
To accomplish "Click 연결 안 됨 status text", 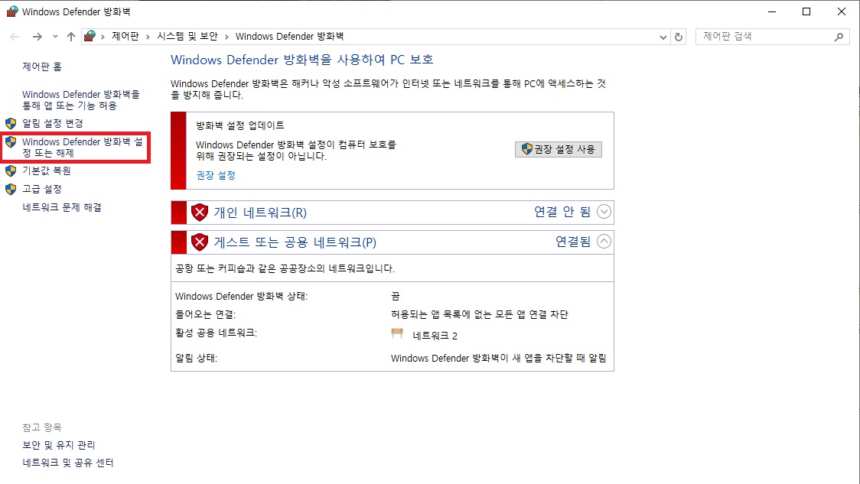I will [562, 212].
